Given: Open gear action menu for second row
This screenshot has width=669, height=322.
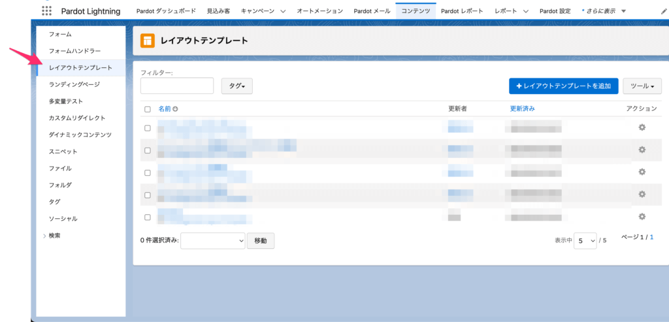Looking at the screenshot, I should coord(642,150).
